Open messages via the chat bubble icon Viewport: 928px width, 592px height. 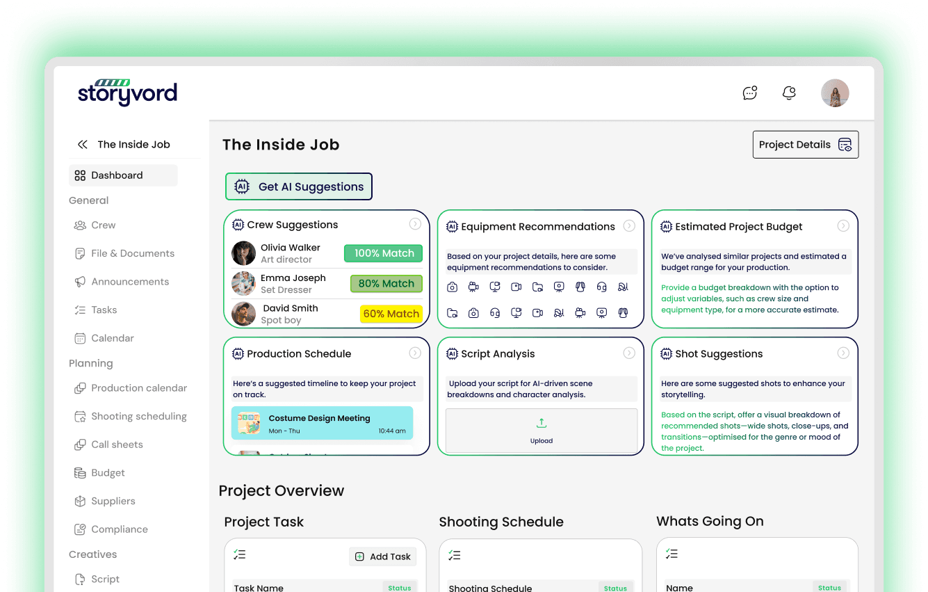[749, 92]
